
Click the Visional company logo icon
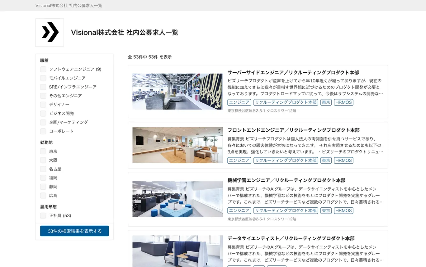pos(50,32)
